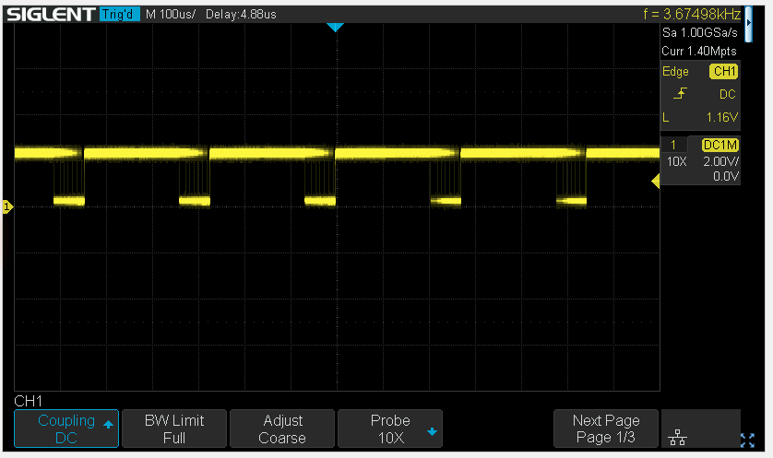Click the Delay:4.88us readout
Image resolution: width=773 pixels, height=458 pixels.
tap(241, 14)
